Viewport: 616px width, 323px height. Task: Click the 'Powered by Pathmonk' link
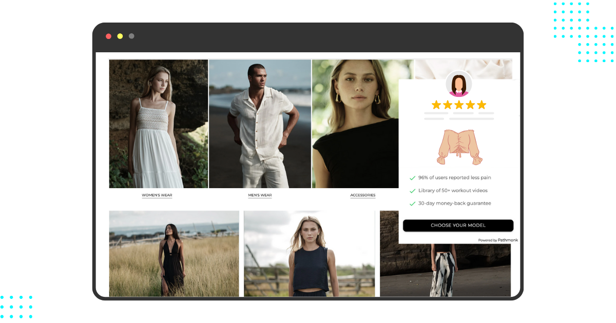pyautogui.click(x=498, y=240)
